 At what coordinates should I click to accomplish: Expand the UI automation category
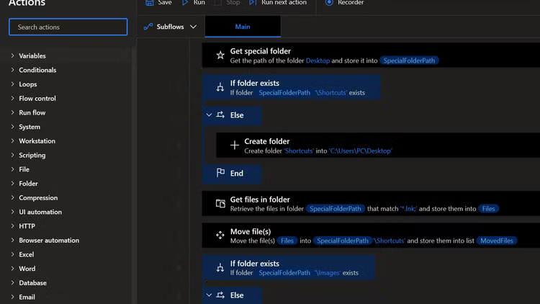[x=13, y=213]
